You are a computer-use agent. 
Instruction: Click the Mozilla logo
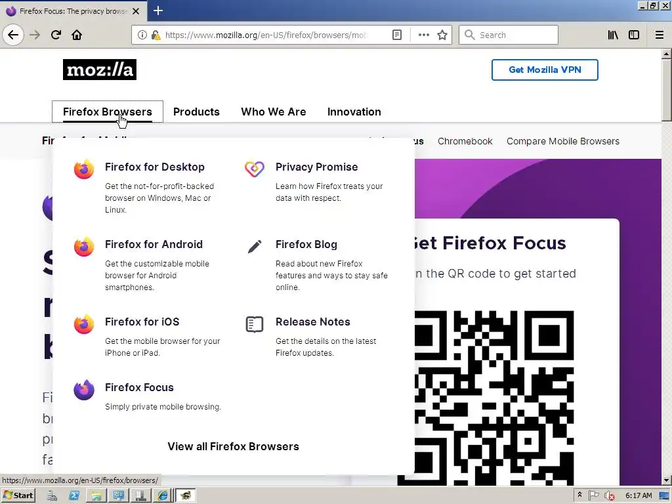[x=100, y=70]
